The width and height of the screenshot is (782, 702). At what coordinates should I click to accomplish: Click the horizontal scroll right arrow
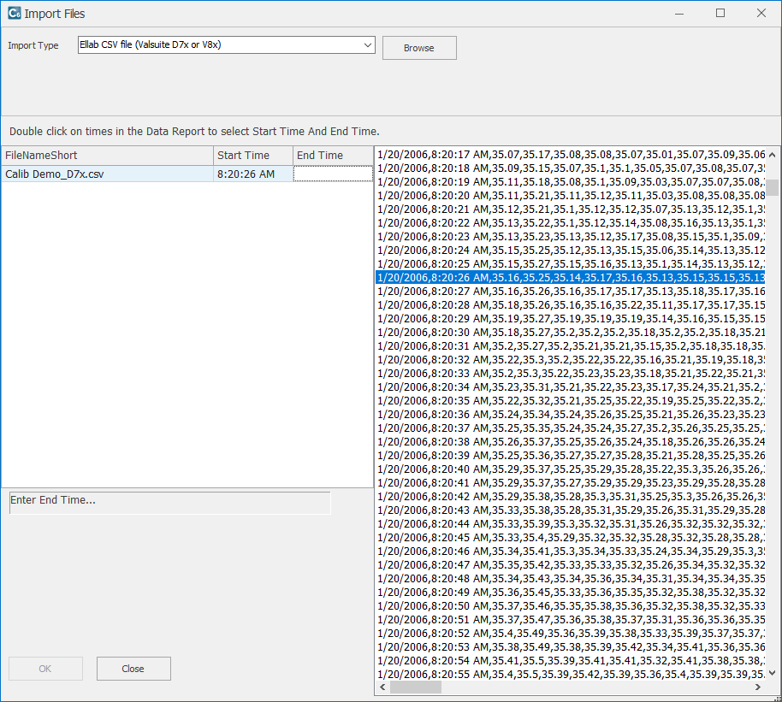(758, 687)
